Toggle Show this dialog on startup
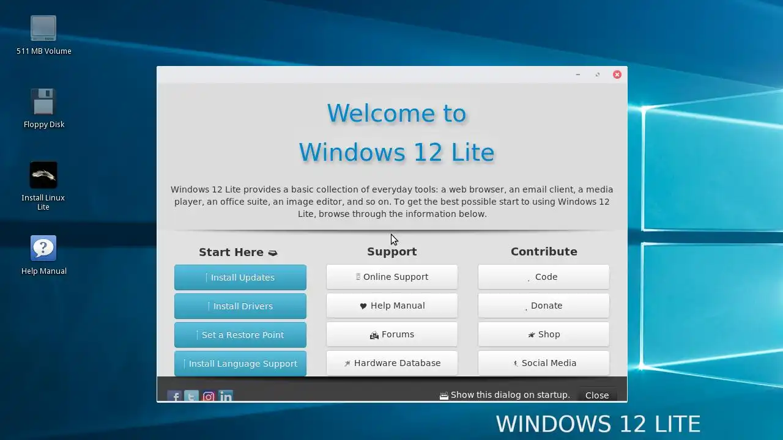Screen dimensions: 783x440 click(505, 395)
